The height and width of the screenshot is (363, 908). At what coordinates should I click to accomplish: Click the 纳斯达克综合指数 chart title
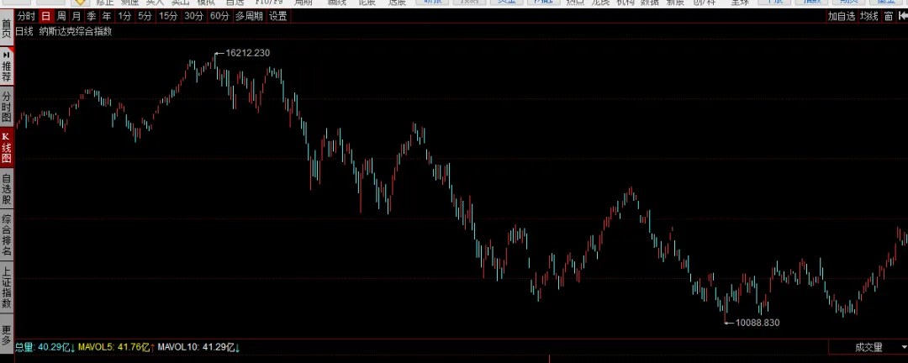[x=76, y=31]
